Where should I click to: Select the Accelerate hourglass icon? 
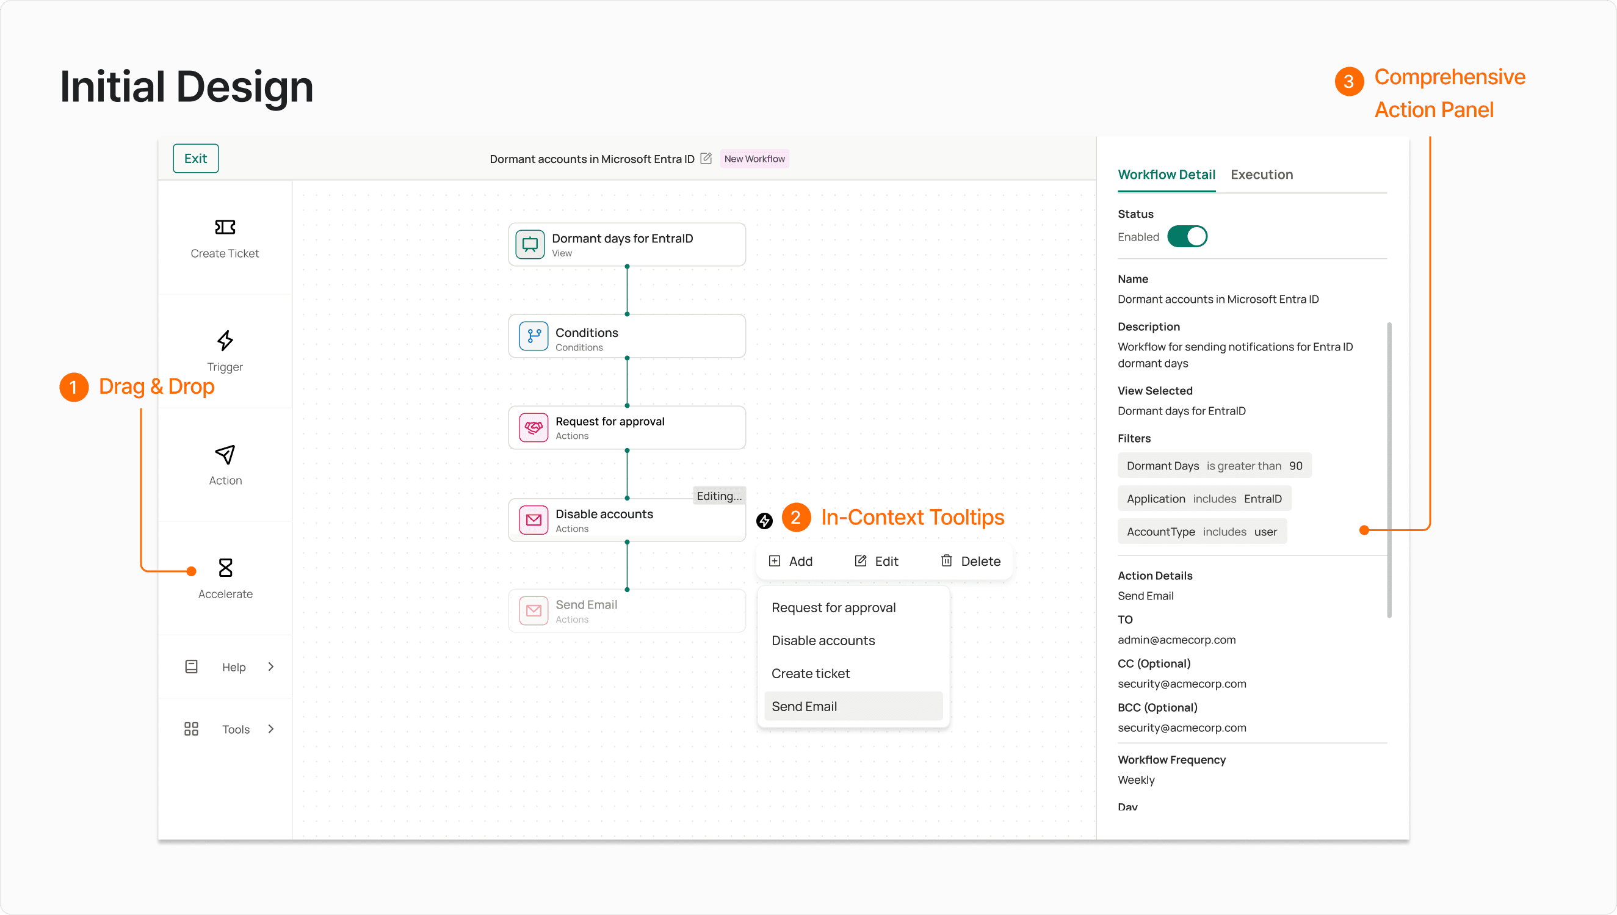click(x=225, y=568)
